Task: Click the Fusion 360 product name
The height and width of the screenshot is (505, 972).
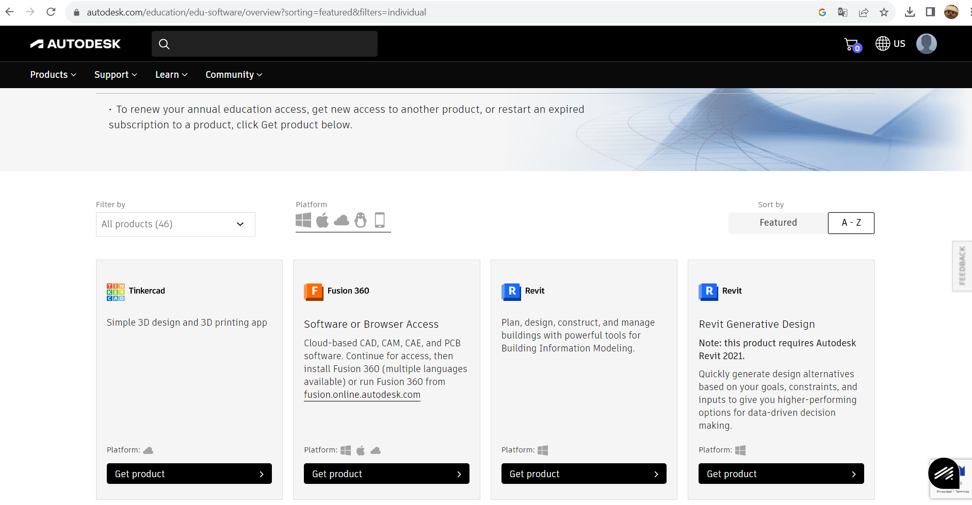Action: coord(348,291)
